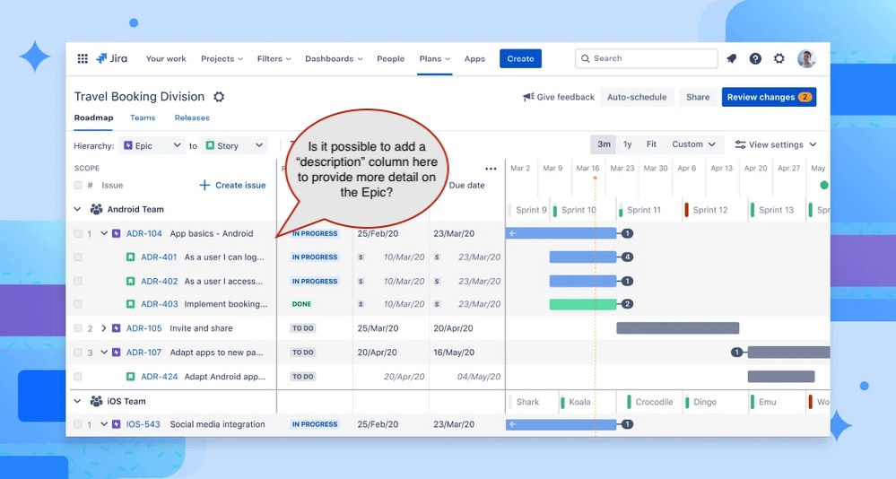The height and width of the screenshot is (479, 896).
Task: Check the ADR-105 row checkbox
Action: click(78, 328)
